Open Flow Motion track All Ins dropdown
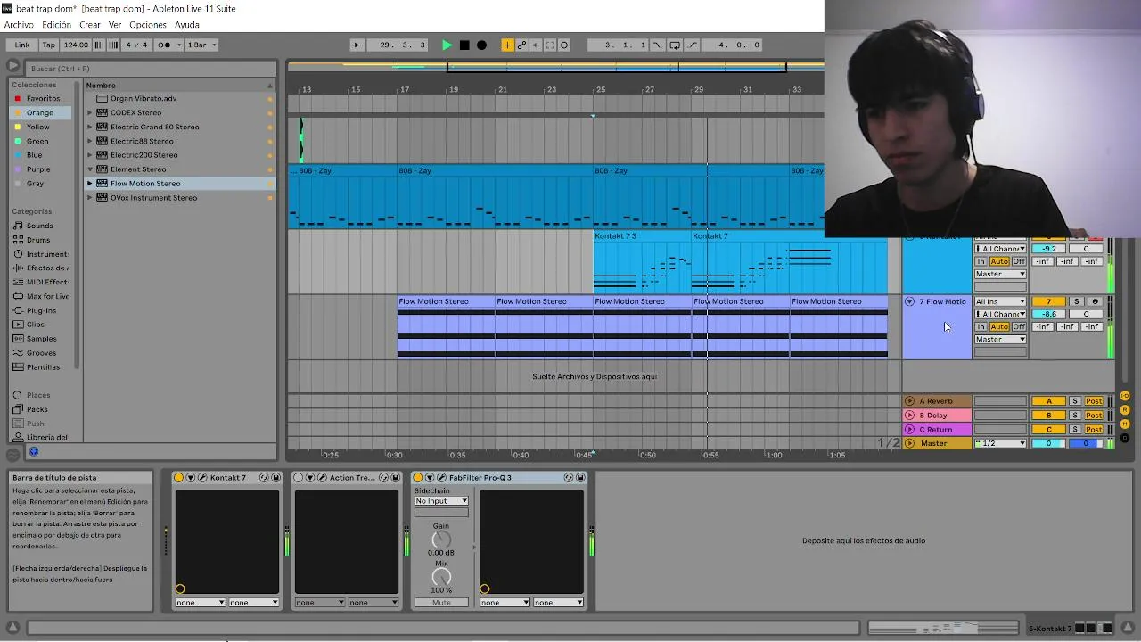Viewport: 1141px width, 642px height. coord(1000,301)
